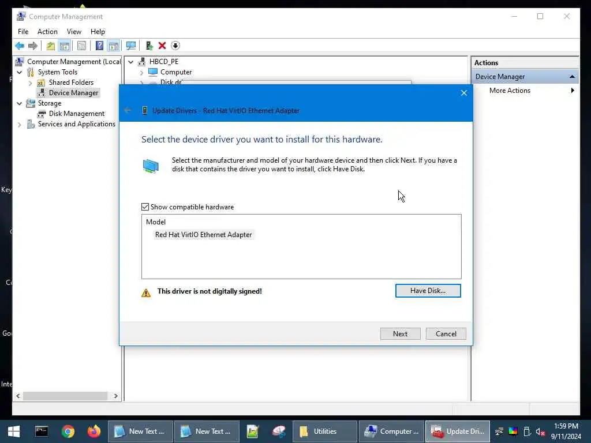
Task: Switch to Update Drivers taskbar button
Action: pyautogui.click(x=458, y=431)
